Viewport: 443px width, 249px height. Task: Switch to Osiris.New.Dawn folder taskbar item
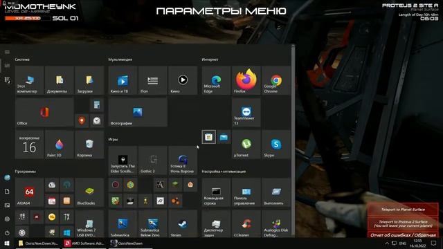click(x=38, y=243)
